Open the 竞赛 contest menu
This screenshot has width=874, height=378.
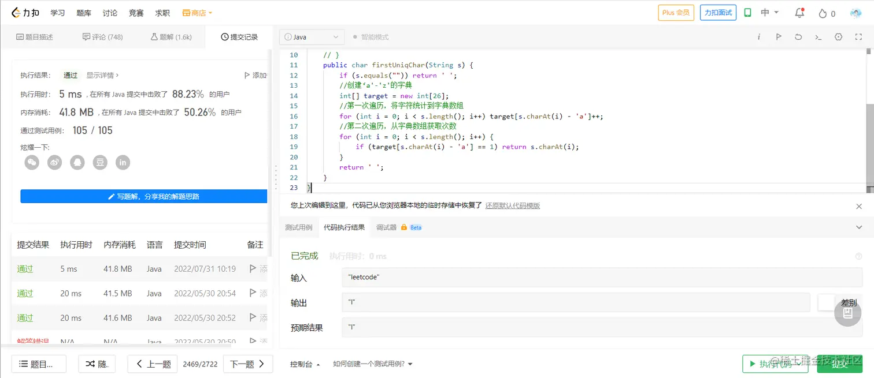tap(136, 13)
